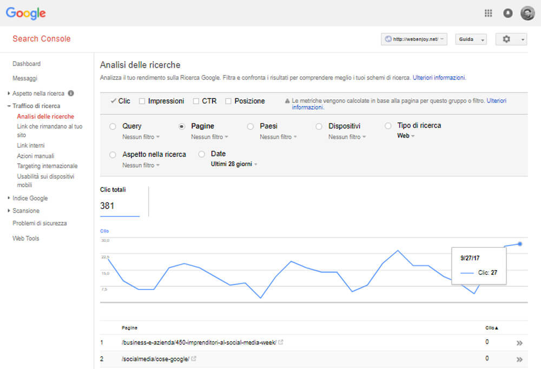Expand Scansione sidebar section
The width and height of the screenshot is (541, 369).
(x=9, y=210)
